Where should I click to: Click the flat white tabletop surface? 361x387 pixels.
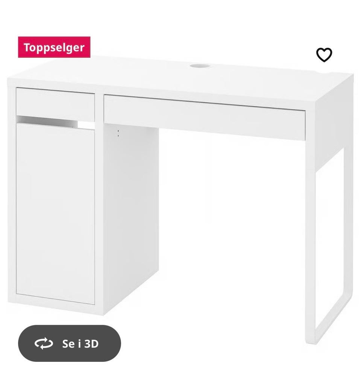tap(172, 79)
